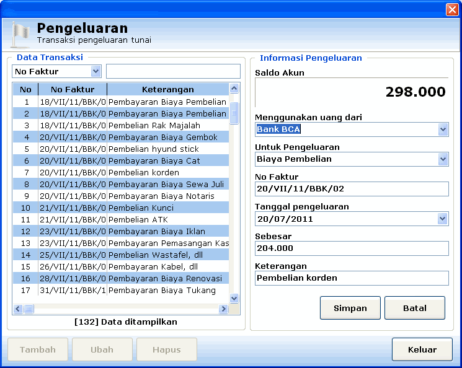Sort by the No Faktur column header
The height and width of the screenshot is (368, 462).
[73, 89]
